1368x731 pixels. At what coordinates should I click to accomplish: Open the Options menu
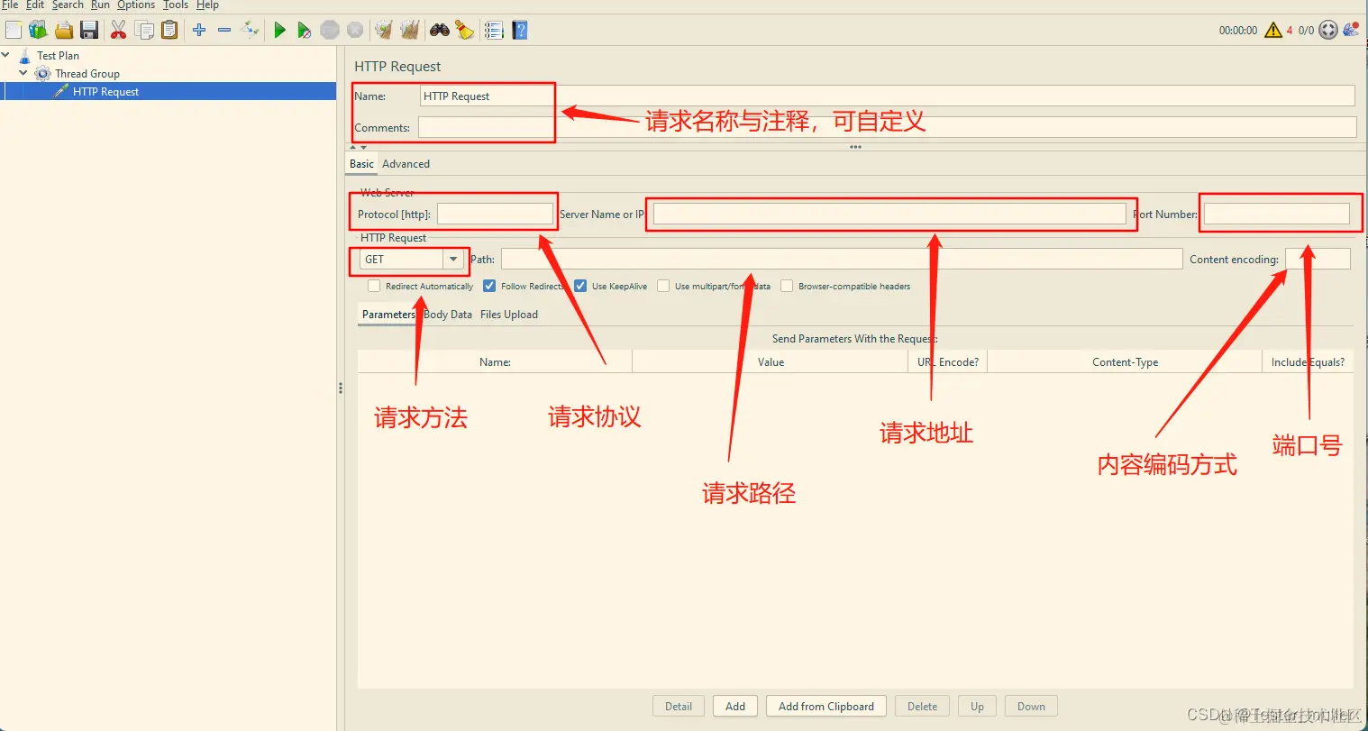136,5
